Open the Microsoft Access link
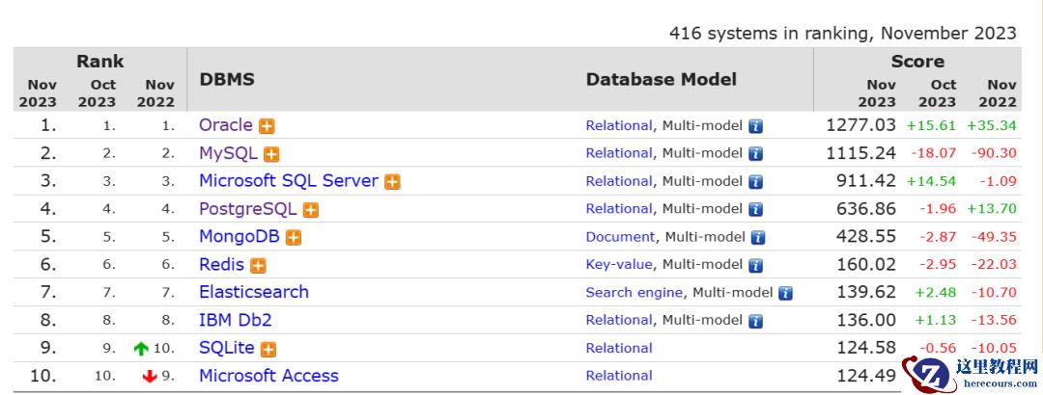1043x395 pixels. pyautogui.click(x=268, y=376)
